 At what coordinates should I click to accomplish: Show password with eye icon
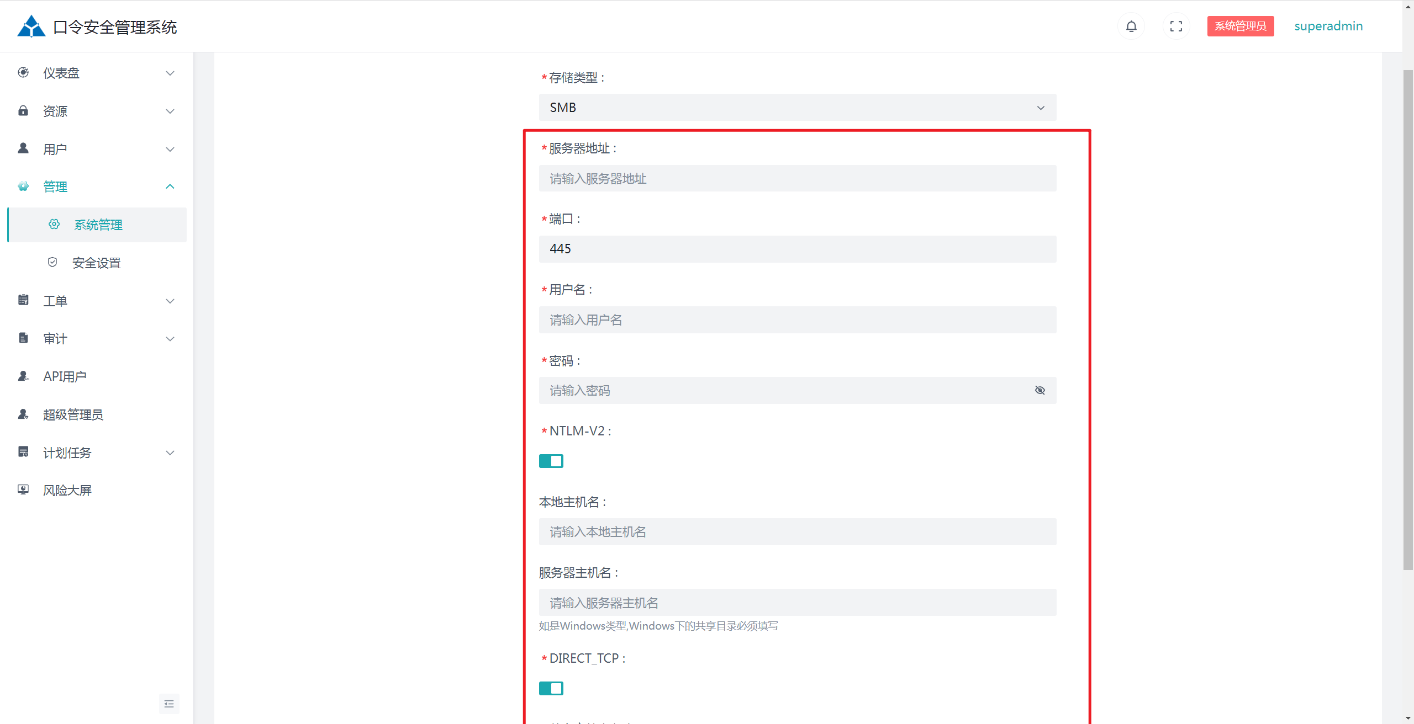point(1040,390)
